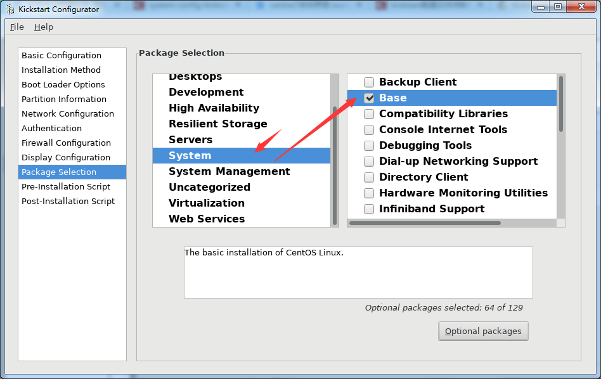This screenshot has width=601, height=379.
Task: Open Pre-Installation Script section
Action: tap(72, 186)
